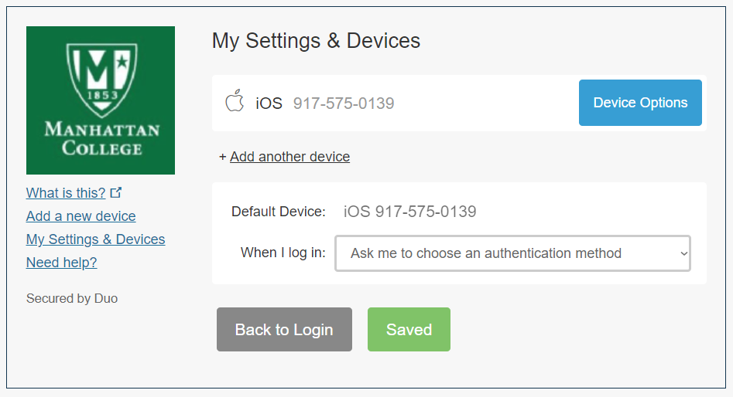The image size is (733, 397).
Task: Click the Back to Login button
Action: [284, 329]
